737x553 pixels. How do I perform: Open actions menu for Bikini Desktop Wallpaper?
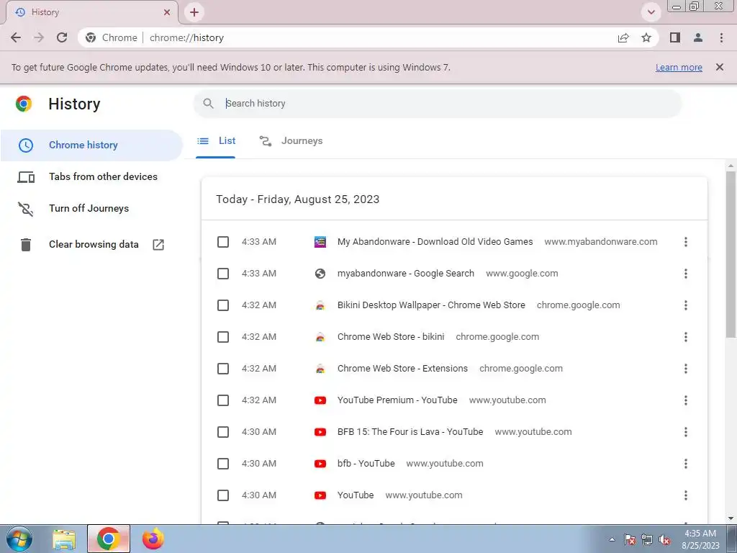686,305
